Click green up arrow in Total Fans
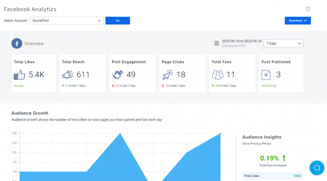The height and width of the screenshot is (181, 327). pyautogui.click(x=213, y=86)
